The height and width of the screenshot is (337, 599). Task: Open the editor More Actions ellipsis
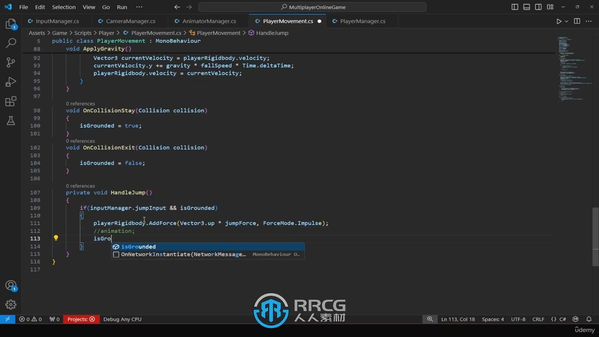(x=589, y=21)
